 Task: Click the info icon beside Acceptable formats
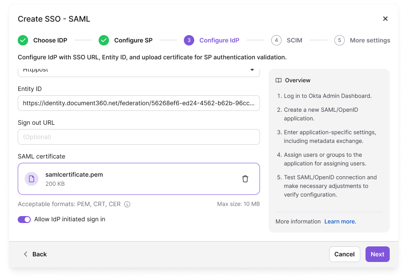pos(127,204)
